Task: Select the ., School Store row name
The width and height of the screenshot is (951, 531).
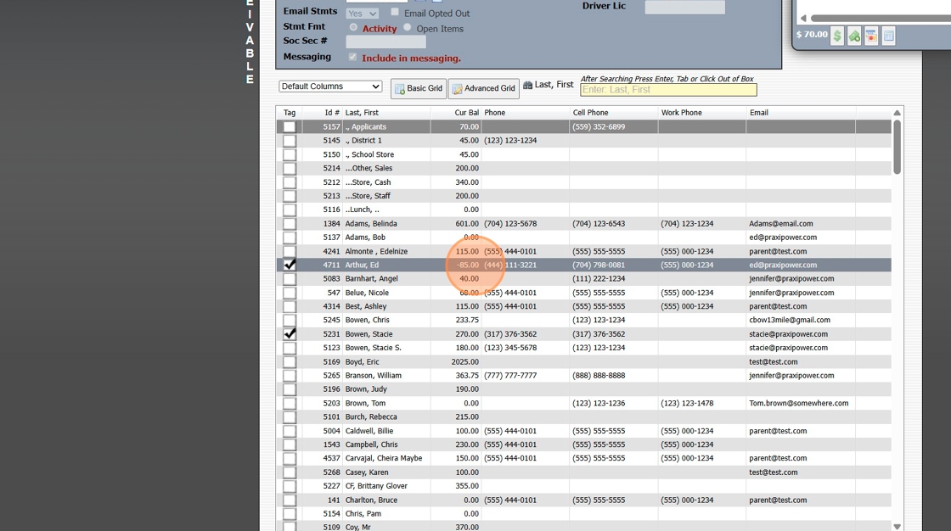Action: (x=369, y=154)
